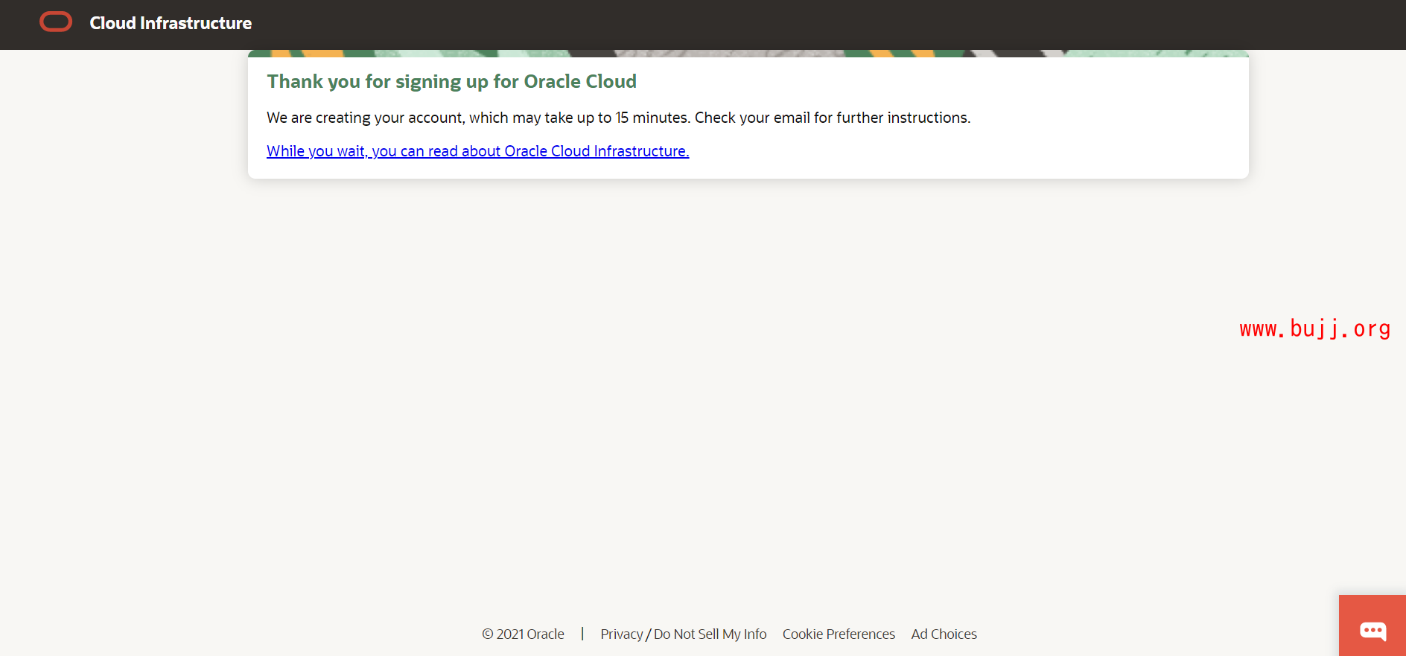1406x656 pixels.
Task: Visit the Ad Choices footer link
Action: point(944,634)
